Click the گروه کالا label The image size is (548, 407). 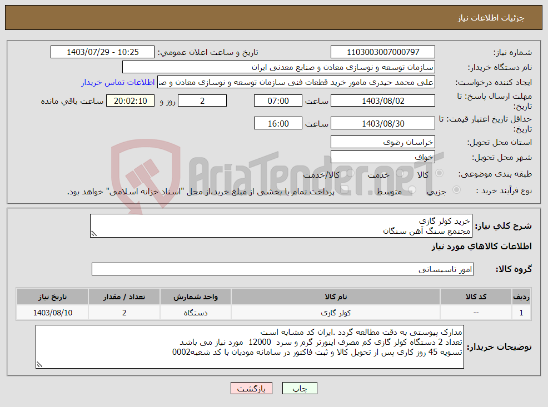[x=514, y=269]
